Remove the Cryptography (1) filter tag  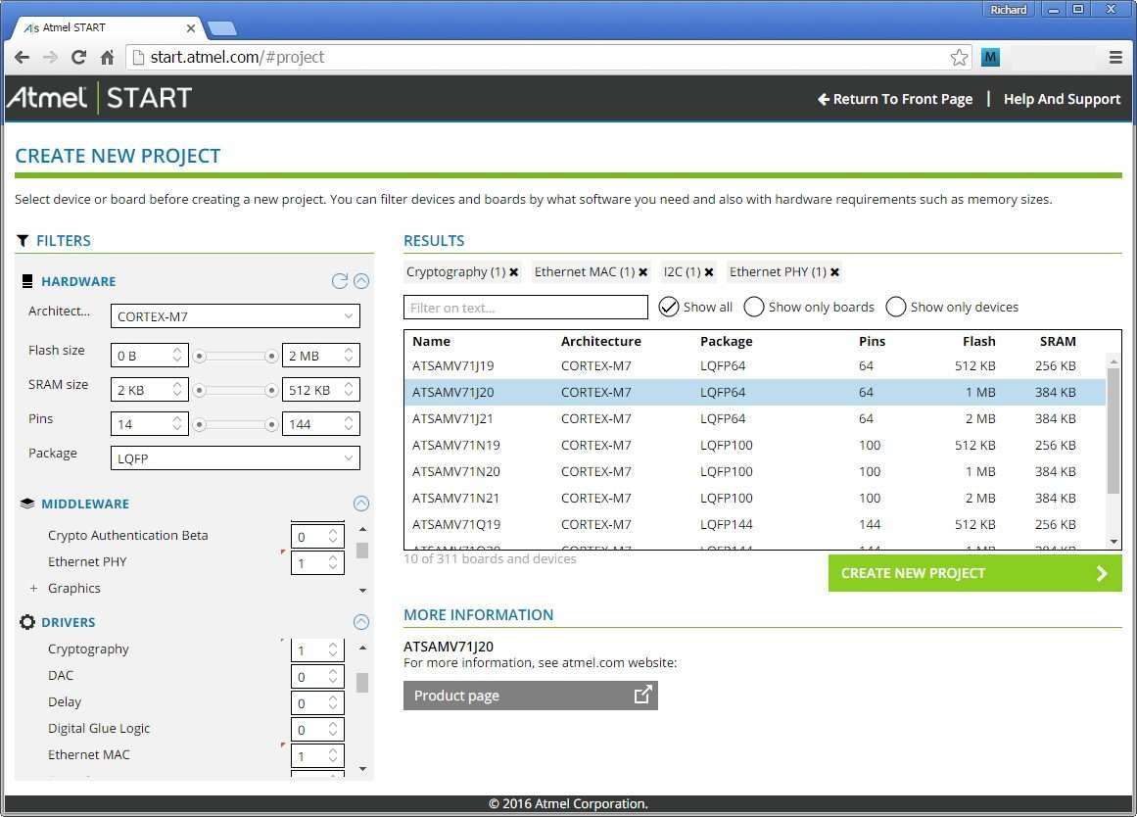pyautogui.click(x=514, y=272)
